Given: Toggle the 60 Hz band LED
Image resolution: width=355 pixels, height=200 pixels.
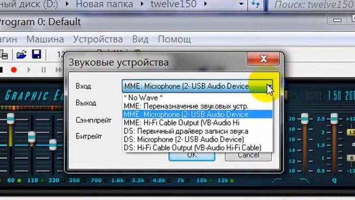Looking at the screenshot, I should pyautogui.click(x=19, y=181).
